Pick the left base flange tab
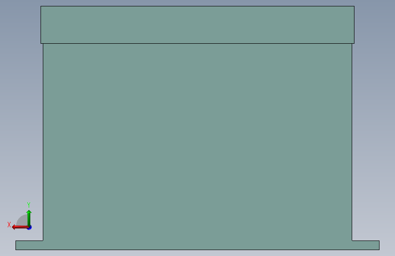Viewport: 395px width, 256px height. pos(29,245)
